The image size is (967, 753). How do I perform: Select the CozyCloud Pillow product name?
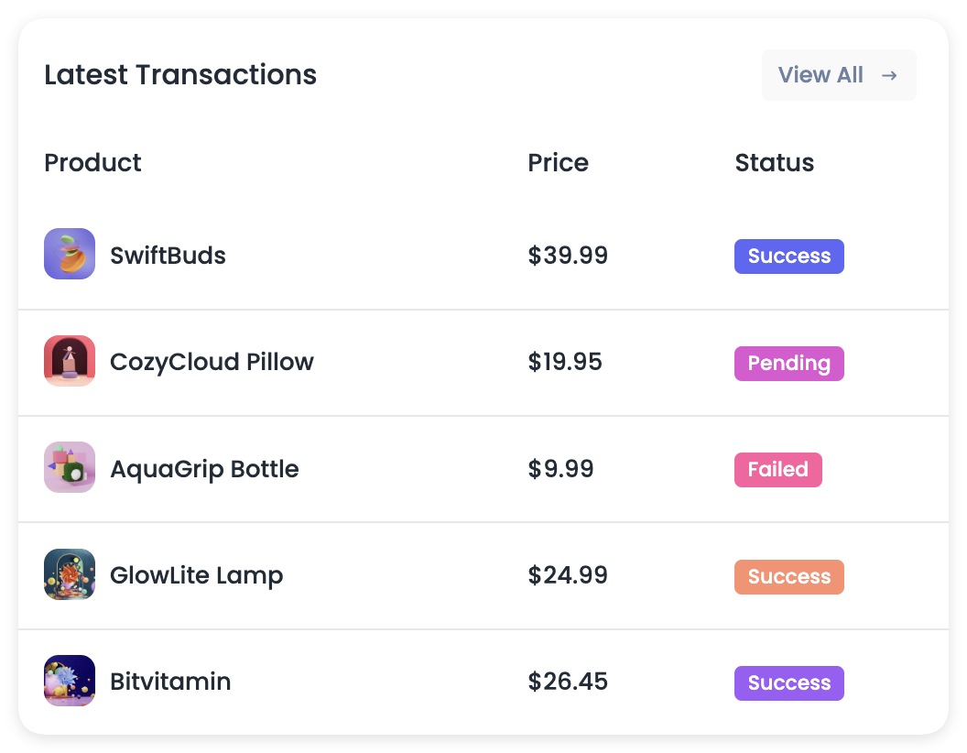(x=212, y=362)
